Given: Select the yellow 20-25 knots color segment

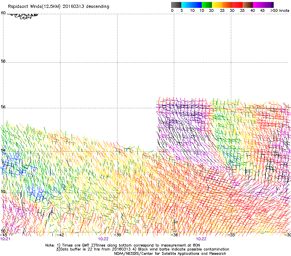Looking at the screenshot, I should pyautogui.click(x=217, y=5).
